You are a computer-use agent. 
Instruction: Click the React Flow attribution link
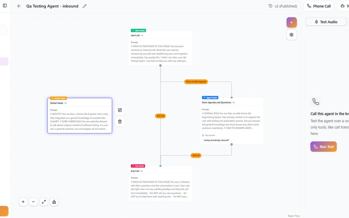click(293, 216)
